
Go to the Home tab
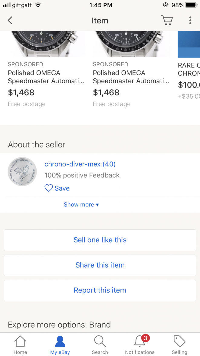(x=20, y=344)
